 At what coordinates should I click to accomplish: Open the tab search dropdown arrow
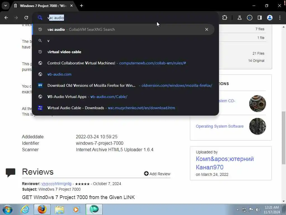tap(6, 6)
